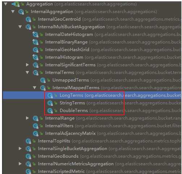
Task: Expand the InternalRange node
Action: coord(27,118)
